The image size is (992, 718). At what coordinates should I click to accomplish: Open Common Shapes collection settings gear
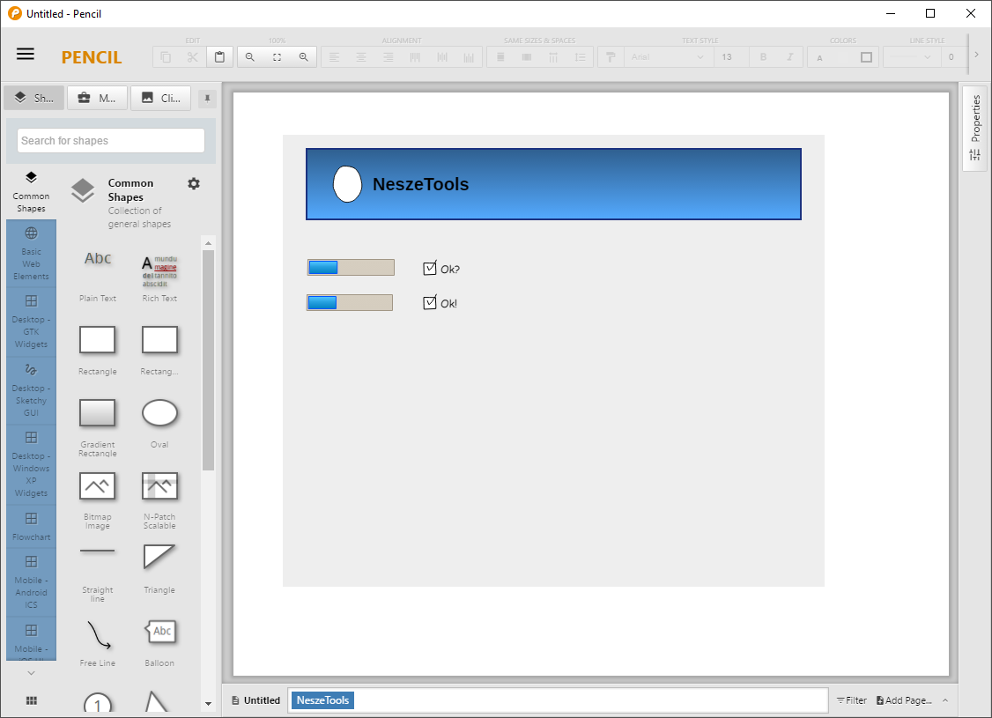194,183
